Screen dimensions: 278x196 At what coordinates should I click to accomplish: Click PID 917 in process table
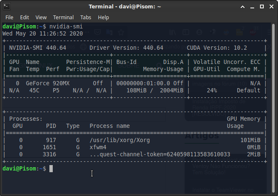click(x=51, y=140)
